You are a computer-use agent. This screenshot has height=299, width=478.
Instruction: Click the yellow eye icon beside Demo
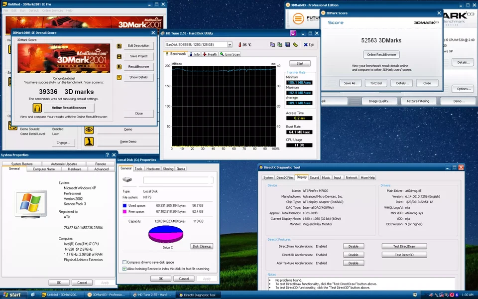pos(89,130)
